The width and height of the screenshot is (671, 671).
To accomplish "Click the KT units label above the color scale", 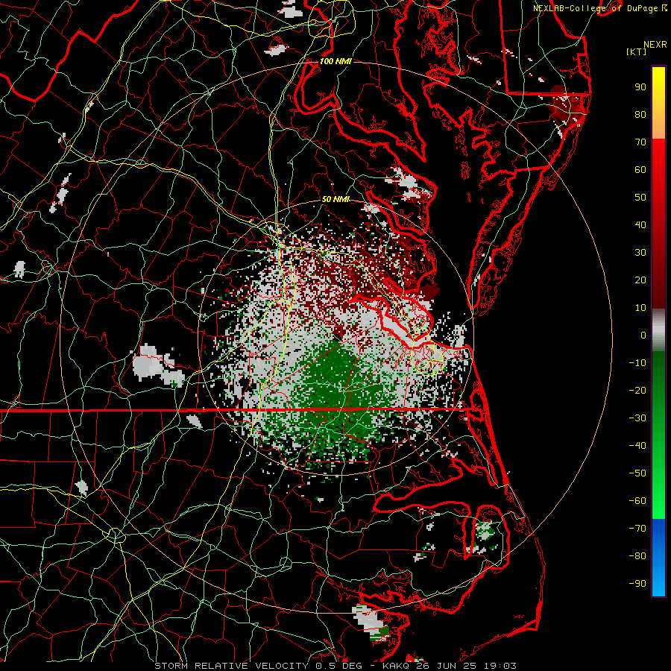I will (637, 51).
